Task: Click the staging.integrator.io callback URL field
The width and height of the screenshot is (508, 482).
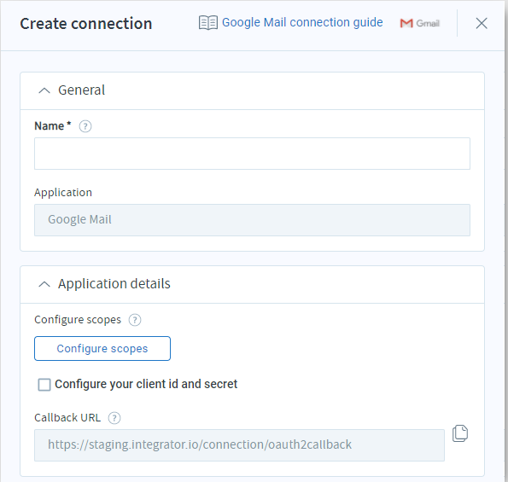Action: [239, 444]
